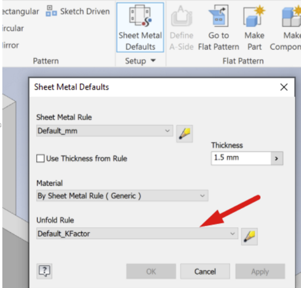Viewport: 301px width, 288px height.
Task: Choose the Sketch Driven pattern tool
Action: (x=77, y=11)
